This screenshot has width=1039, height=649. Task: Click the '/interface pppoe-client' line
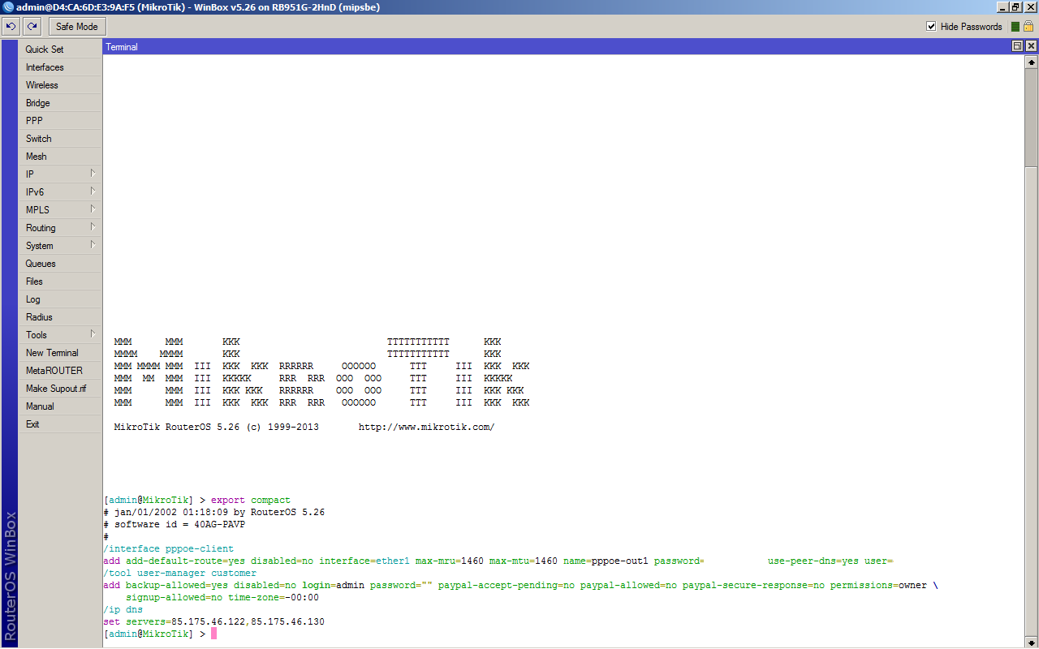[x=169, y=549]
